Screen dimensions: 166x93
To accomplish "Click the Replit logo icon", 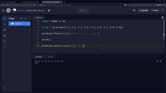I will click(9, 10).
